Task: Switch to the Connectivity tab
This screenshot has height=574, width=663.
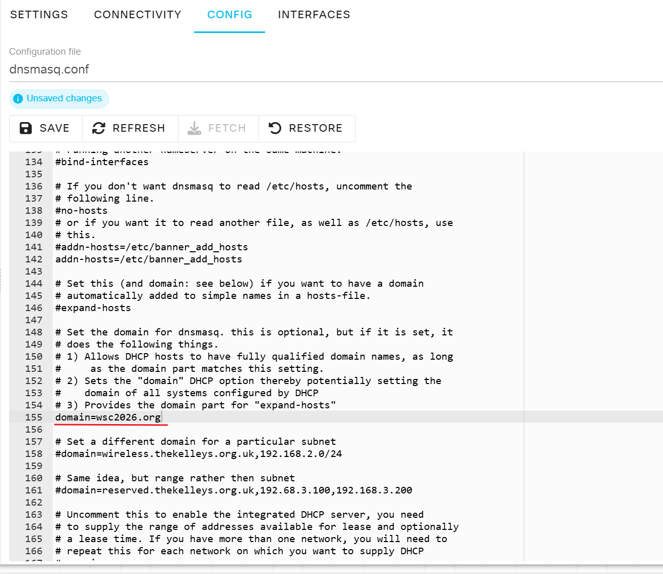Action: pyautogui.click(x=138, y=15)
